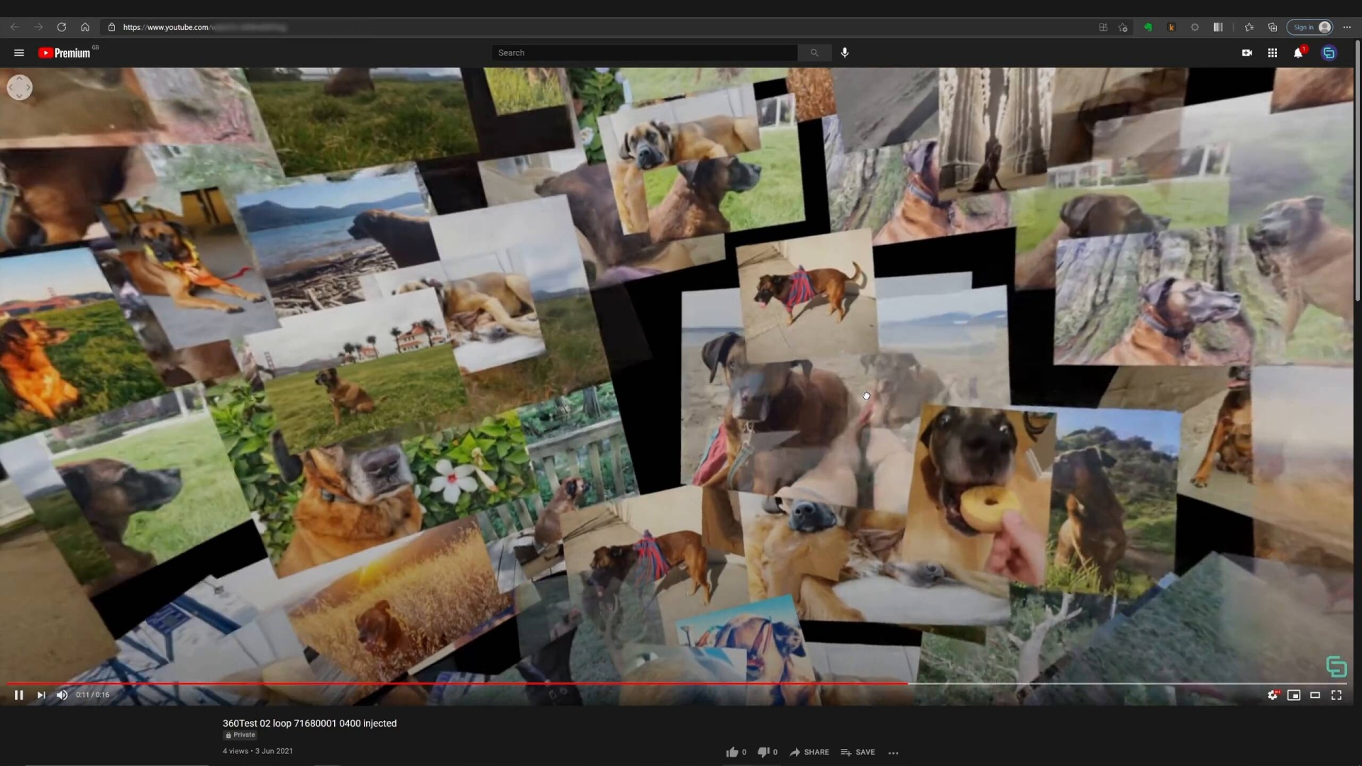The image size is (1362, 766).
Task: Open the more actions menu under the video
Action: pyautogui.click(x=892, y=752)
